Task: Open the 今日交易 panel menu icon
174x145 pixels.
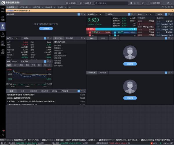Action: point(169,72)
